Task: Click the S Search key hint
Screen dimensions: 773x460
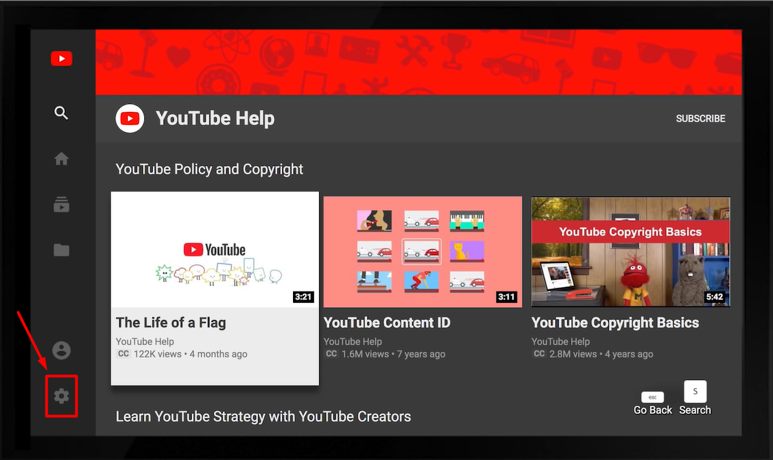Action: click(695, 398)
